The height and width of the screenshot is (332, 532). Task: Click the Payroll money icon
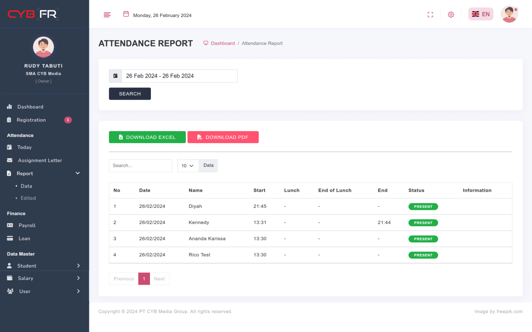pyautogui.click(x=10, y=225)
